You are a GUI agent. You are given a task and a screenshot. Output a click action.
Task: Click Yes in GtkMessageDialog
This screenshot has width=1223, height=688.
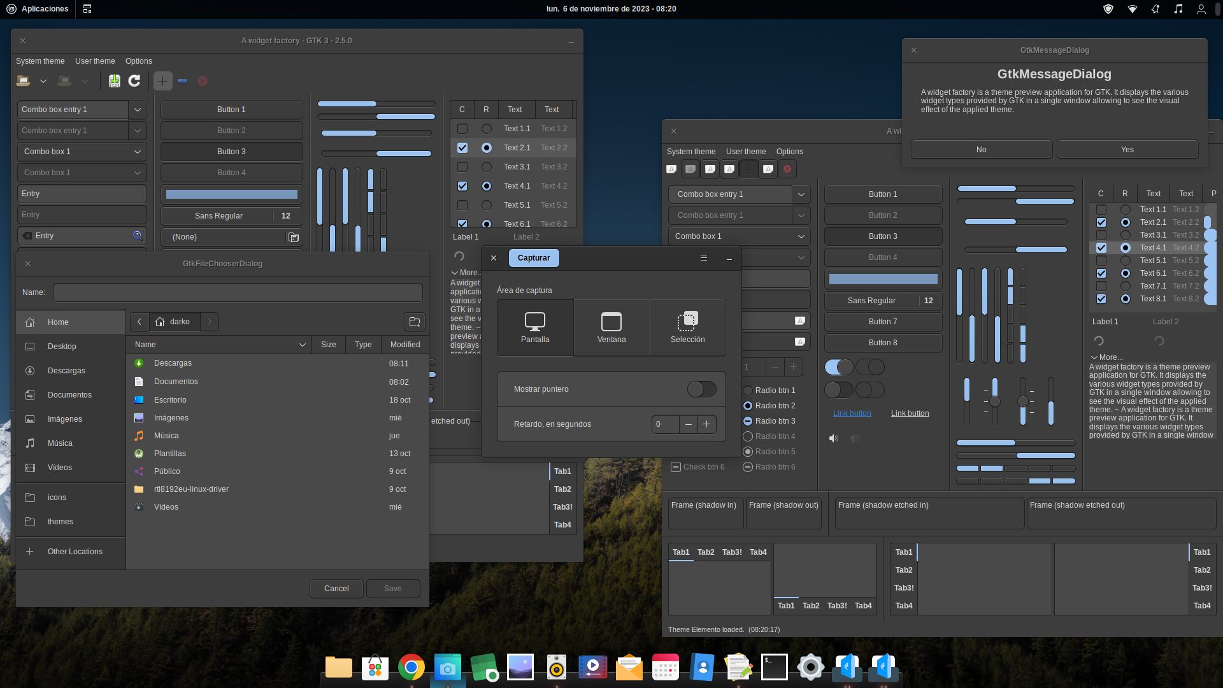click(1127, 150)
